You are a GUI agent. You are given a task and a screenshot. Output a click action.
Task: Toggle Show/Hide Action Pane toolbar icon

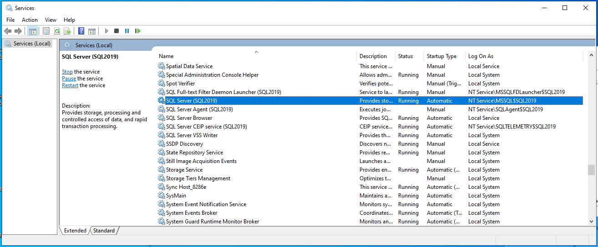[x=92, y=31]
